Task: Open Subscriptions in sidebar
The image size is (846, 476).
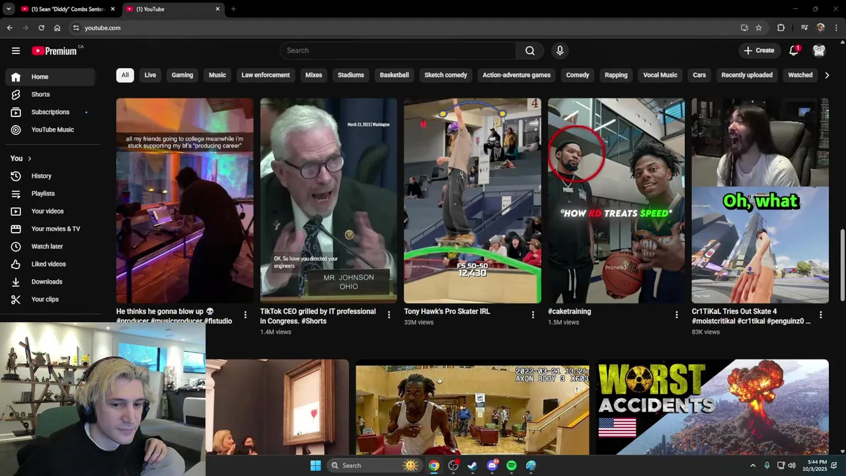Action: point(50,112)
